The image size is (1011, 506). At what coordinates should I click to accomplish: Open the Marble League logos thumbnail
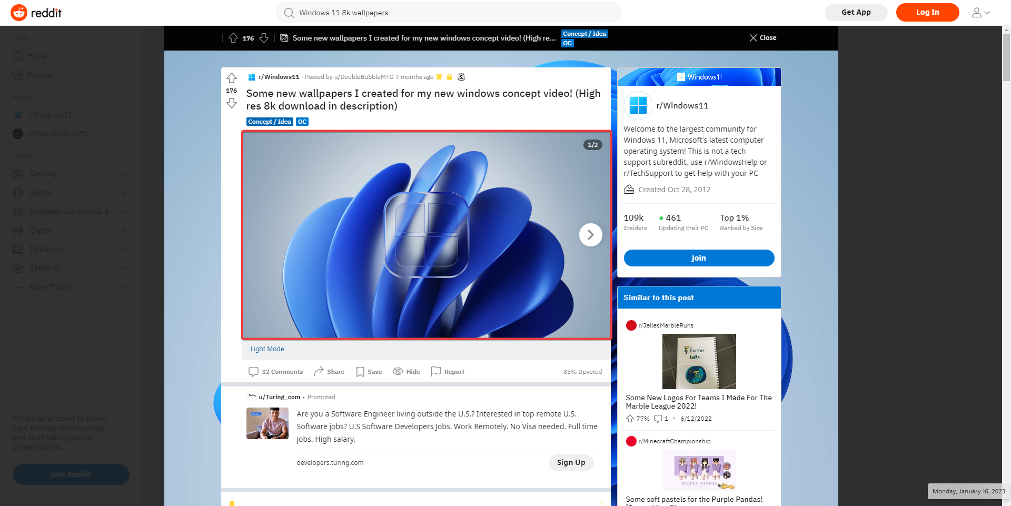click(x=699, y=361)
